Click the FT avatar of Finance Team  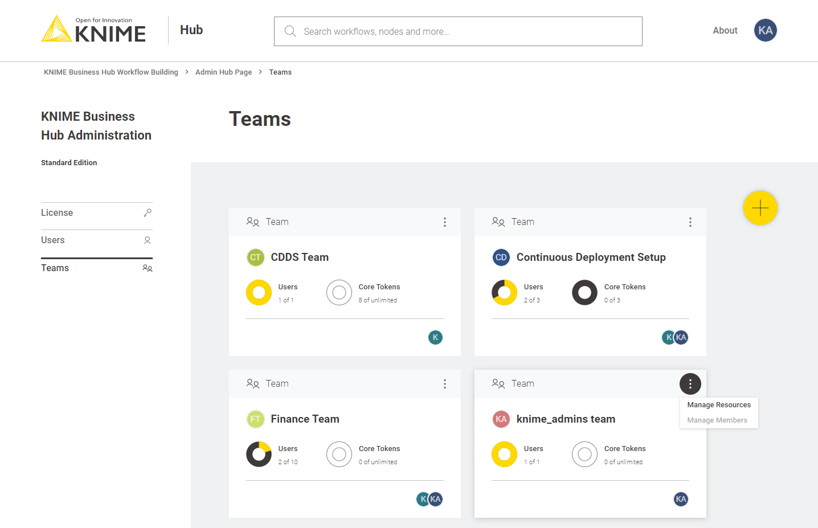point(255,419)
